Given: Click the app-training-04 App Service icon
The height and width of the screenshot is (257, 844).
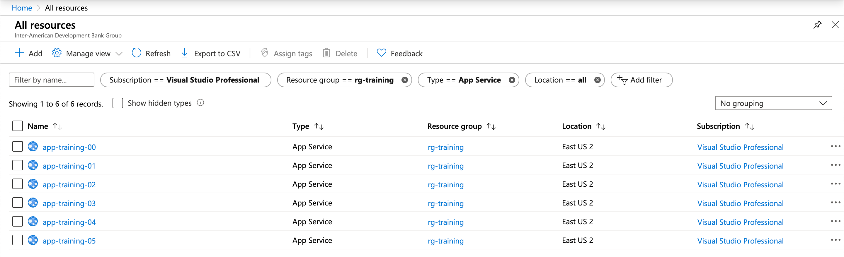Looking at the screenshot, I should (x=33, y=221).
